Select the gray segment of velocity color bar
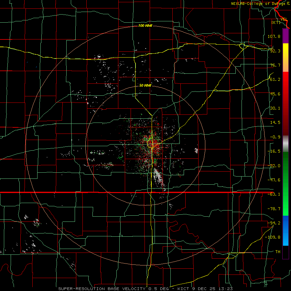291x291 pixels. tap(286, 144)
